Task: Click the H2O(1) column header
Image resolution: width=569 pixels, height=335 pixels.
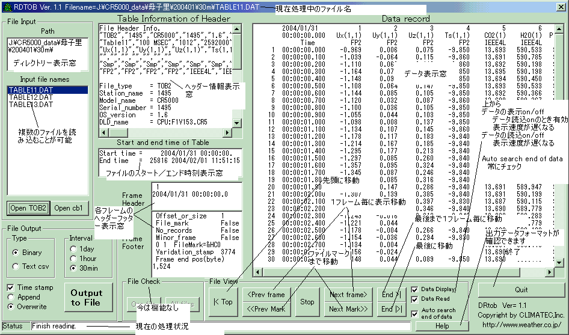Action: pos(531,35)
